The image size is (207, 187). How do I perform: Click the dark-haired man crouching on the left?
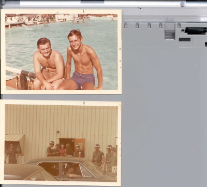coord(49,64)
